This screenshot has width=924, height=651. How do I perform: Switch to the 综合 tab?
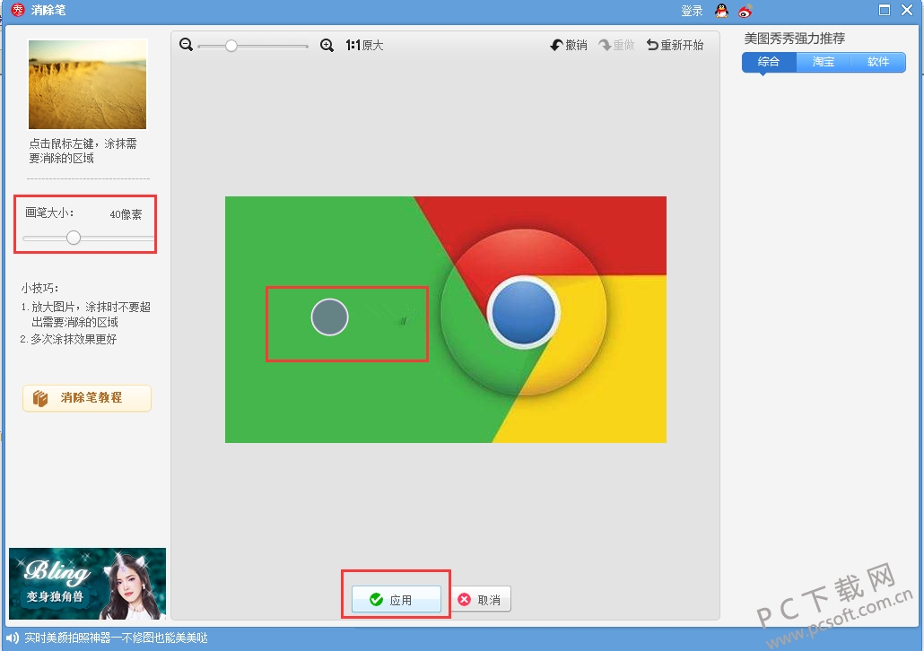click(x=769, y=62)
